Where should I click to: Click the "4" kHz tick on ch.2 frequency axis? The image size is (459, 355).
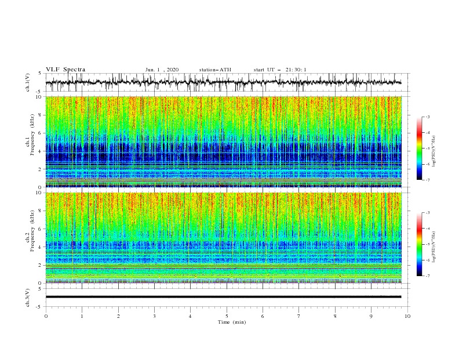(x=41, y=247)
